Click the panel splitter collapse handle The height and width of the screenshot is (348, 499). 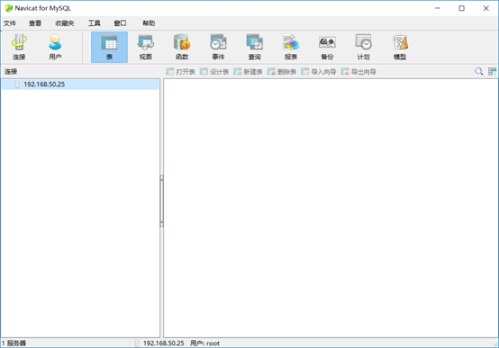(161, 201)
